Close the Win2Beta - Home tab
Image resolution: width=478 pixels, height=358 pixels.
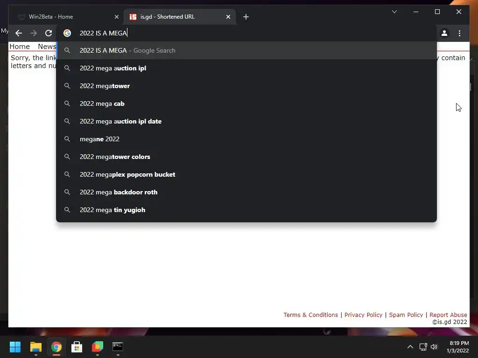116,17
